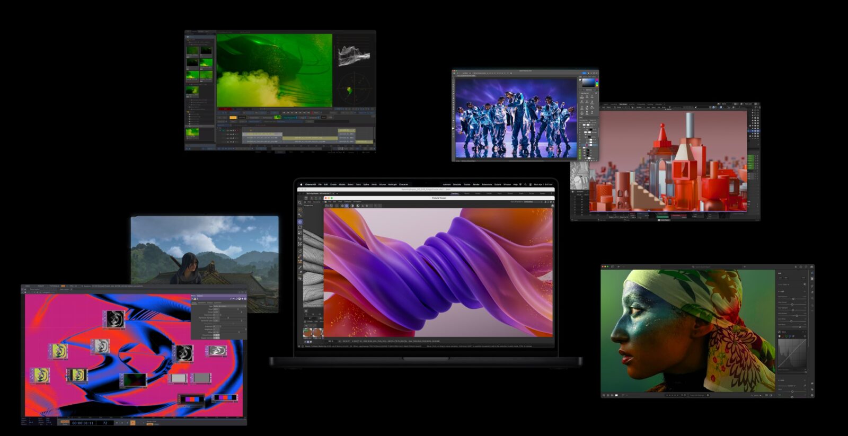Open the MoGraph menu in Cinema 4D

pyautogui.click(x=392, y=184)
